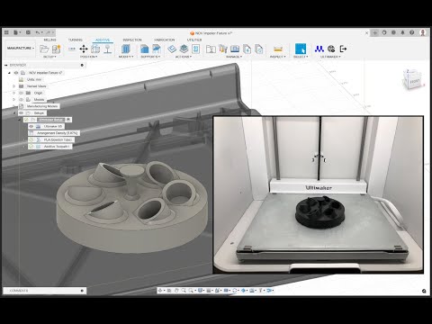Open the POSITION dropdown menu
Screen dimensions: 432x324
(88, 57)
